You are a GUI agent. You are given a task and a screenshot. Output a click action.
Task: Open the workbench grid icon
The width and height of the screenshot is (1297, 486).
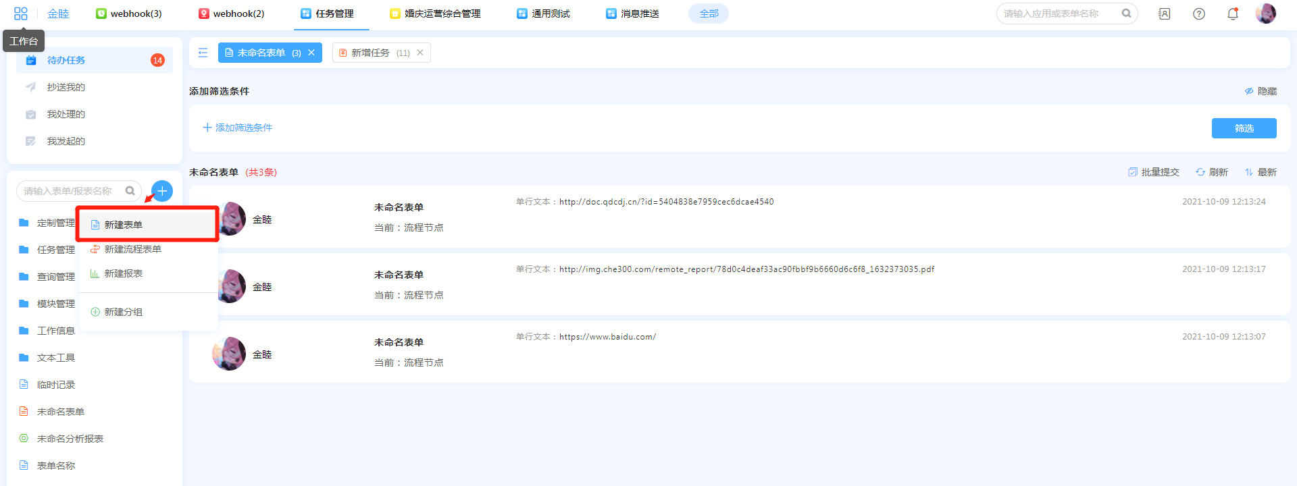(x=21, y=13)
